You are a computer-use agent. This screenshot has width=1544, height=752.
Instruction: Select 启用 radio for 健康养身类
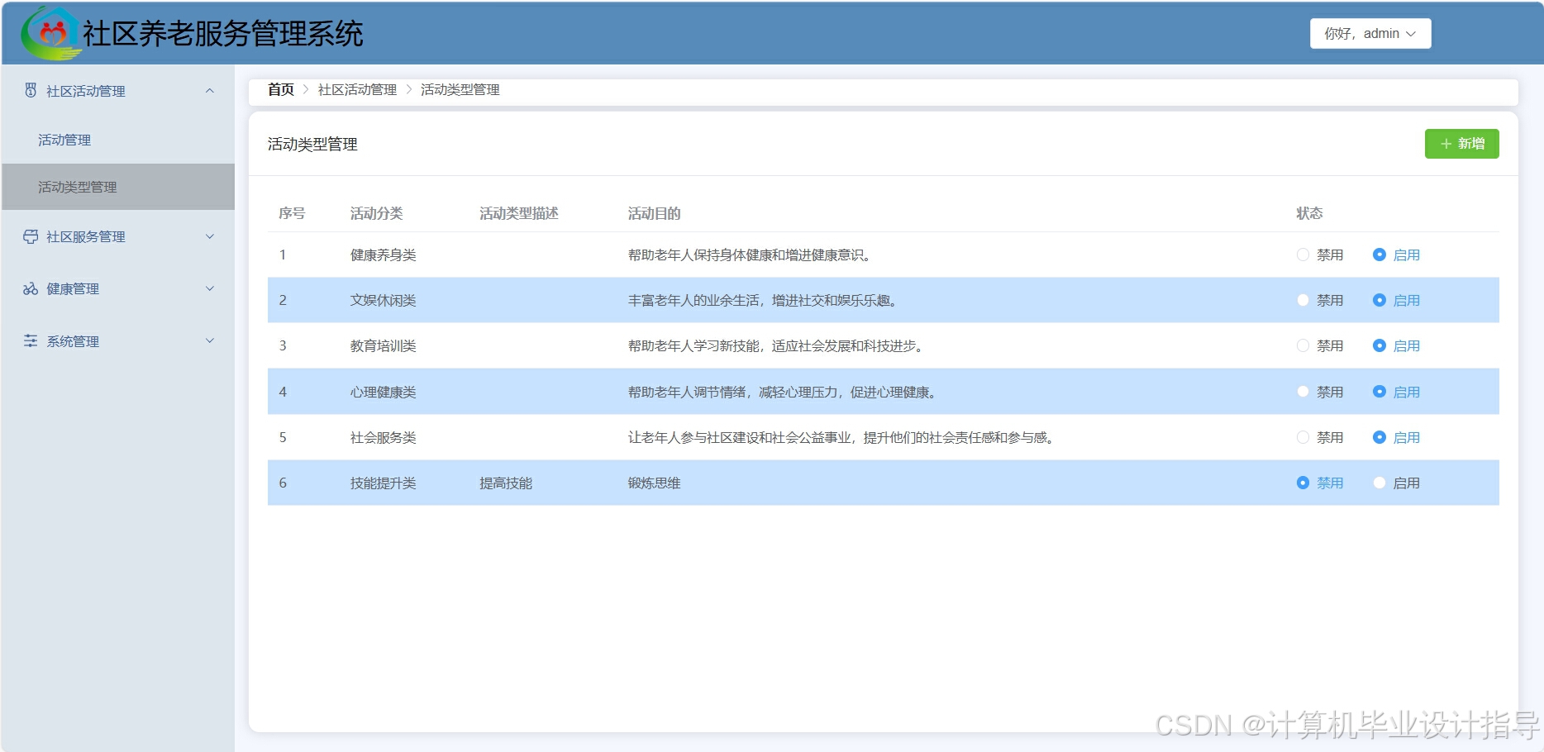pos(1379,255)
